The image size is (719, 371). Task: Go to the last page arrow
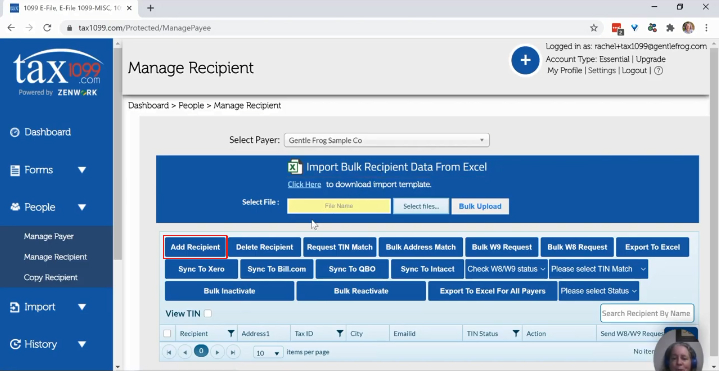[x=233, y=352]
